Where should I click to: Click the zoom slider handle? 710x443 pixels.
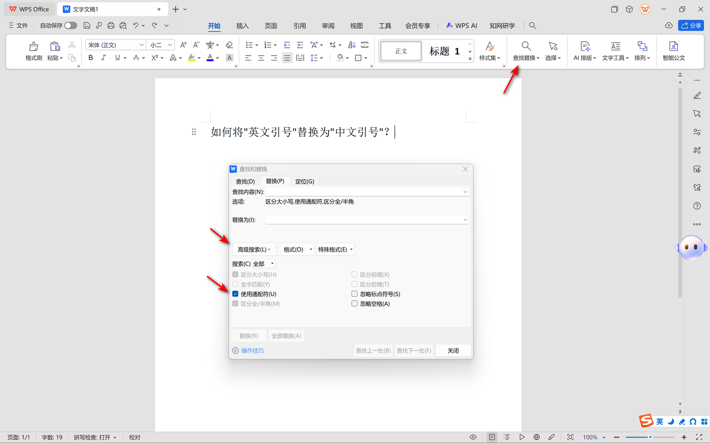[650, 437]
